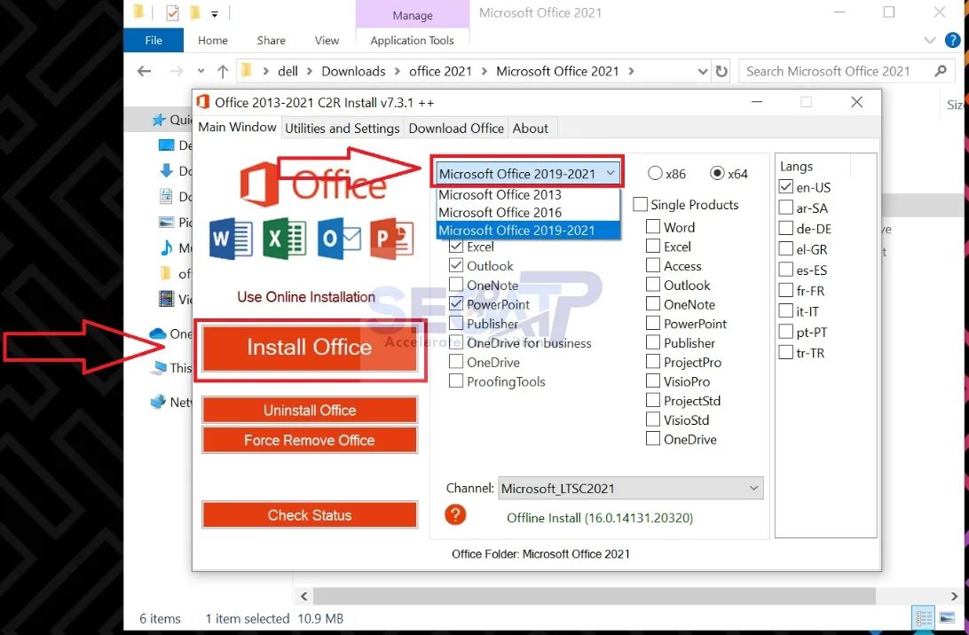Enable the ar-SA language checkbox

pyautogui.click(x=784, y=208)
